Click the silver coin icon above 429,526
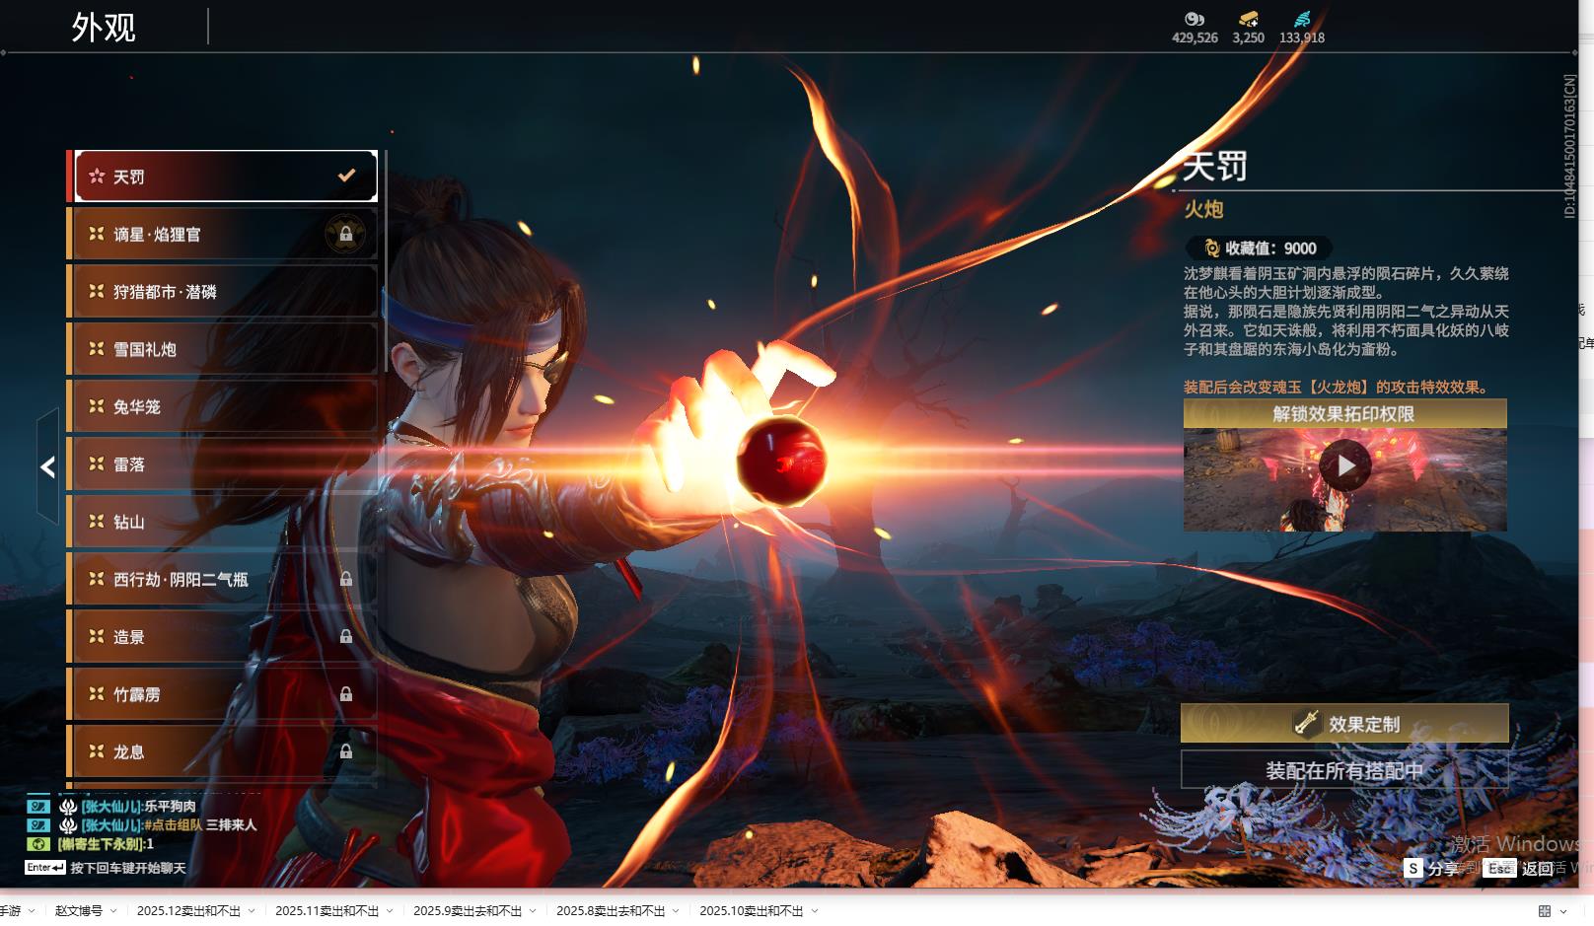Screen dimensions: 1594x926 1195,19
